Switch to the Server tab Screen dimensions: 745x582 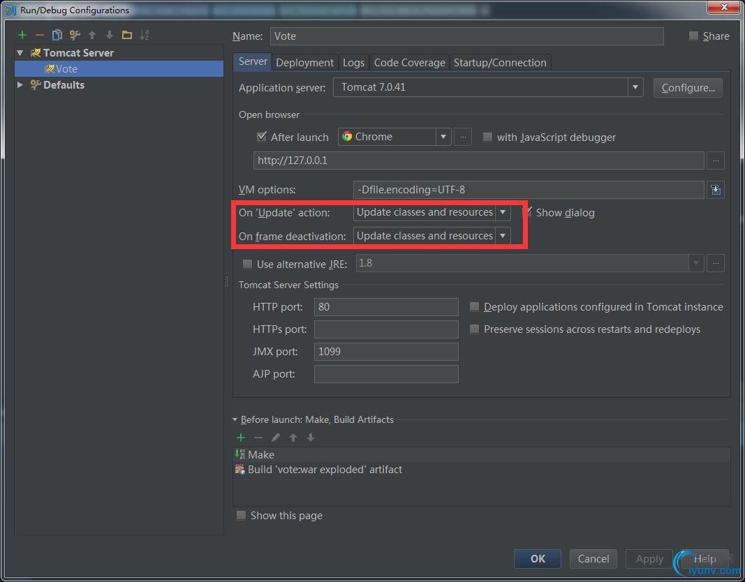[x=253, y=61]
